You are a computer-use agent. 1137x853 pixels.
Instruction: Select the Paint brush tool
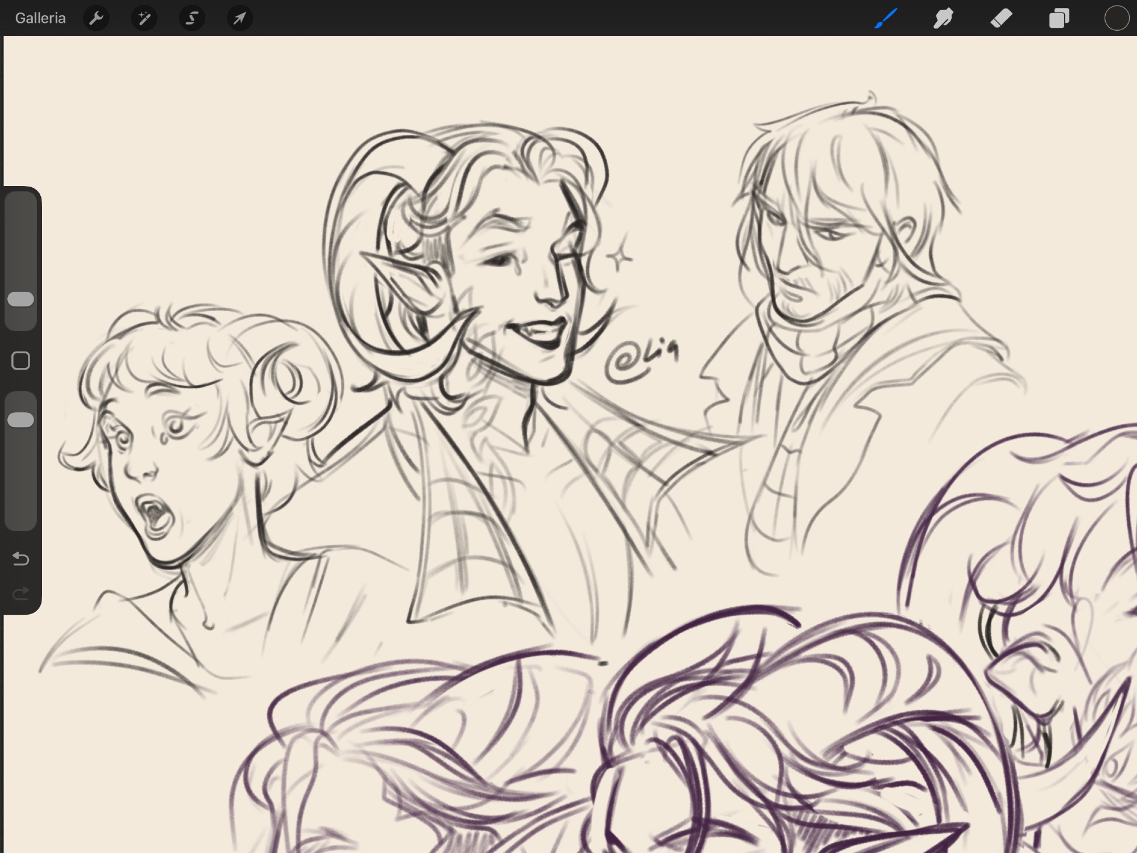[886, 18]
